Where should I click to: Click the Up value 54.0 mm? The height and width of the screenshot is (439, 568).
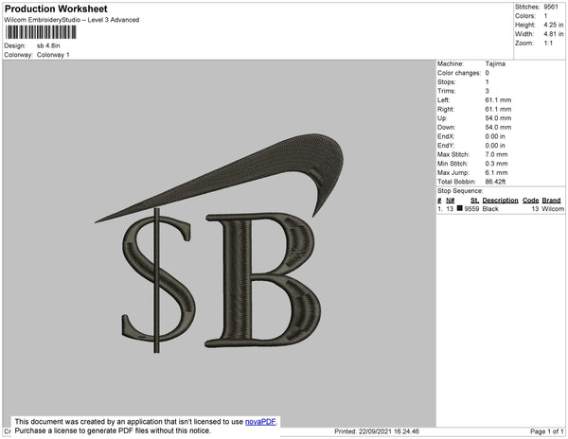click(x=498, y=118)
